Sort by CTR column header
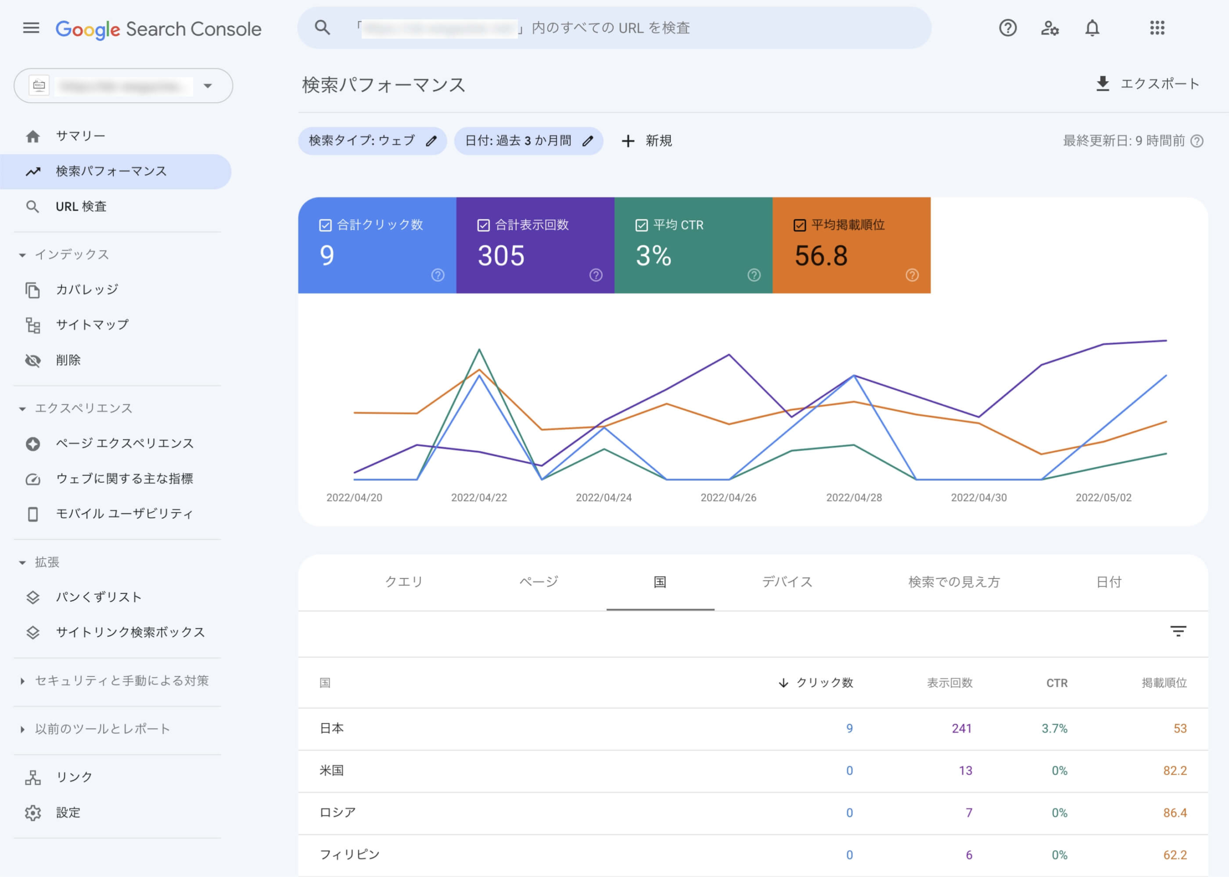 tap(1057, 683)
